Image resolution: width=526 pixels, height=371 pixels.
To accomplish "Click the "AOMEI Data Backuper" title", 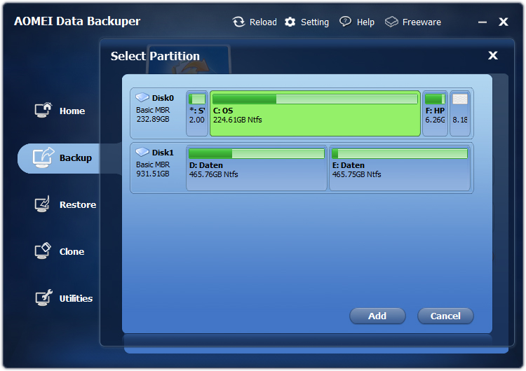I will pyautogui.click(x=77, y=21).
